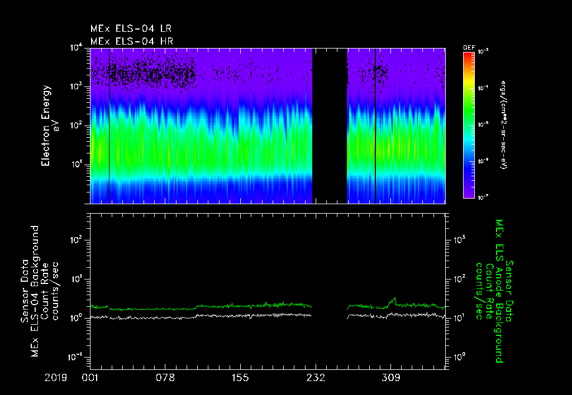Click the black data gap in the spectrogram

330,126
